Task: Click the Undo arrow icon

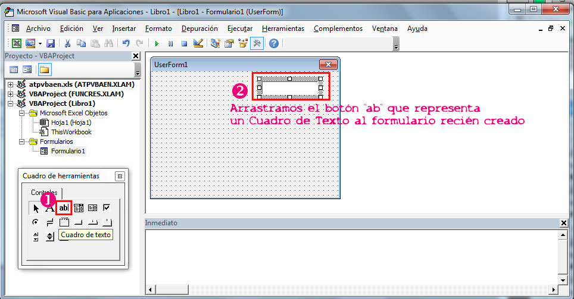Action: click(x=126, y=43)
